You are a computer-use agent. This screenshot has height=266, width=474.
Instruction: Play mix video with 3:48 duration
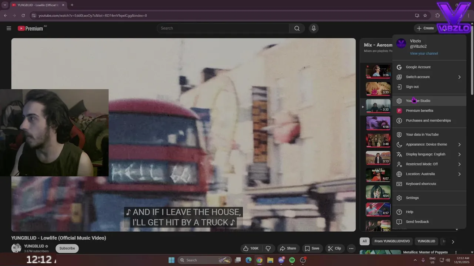point(378,140)
